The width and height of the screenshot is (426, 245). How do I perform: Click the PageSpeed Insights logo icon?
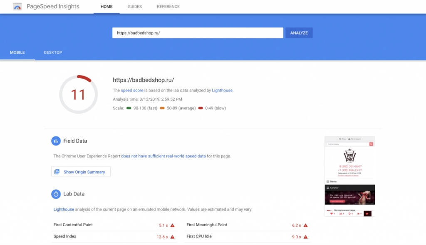point(17,7)
